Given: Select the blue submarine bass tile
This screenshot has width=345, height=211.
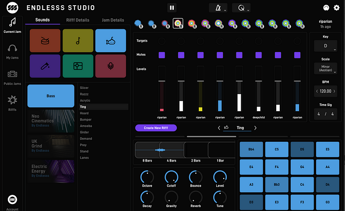Looking at the screenshot, I should pos(111,41).
